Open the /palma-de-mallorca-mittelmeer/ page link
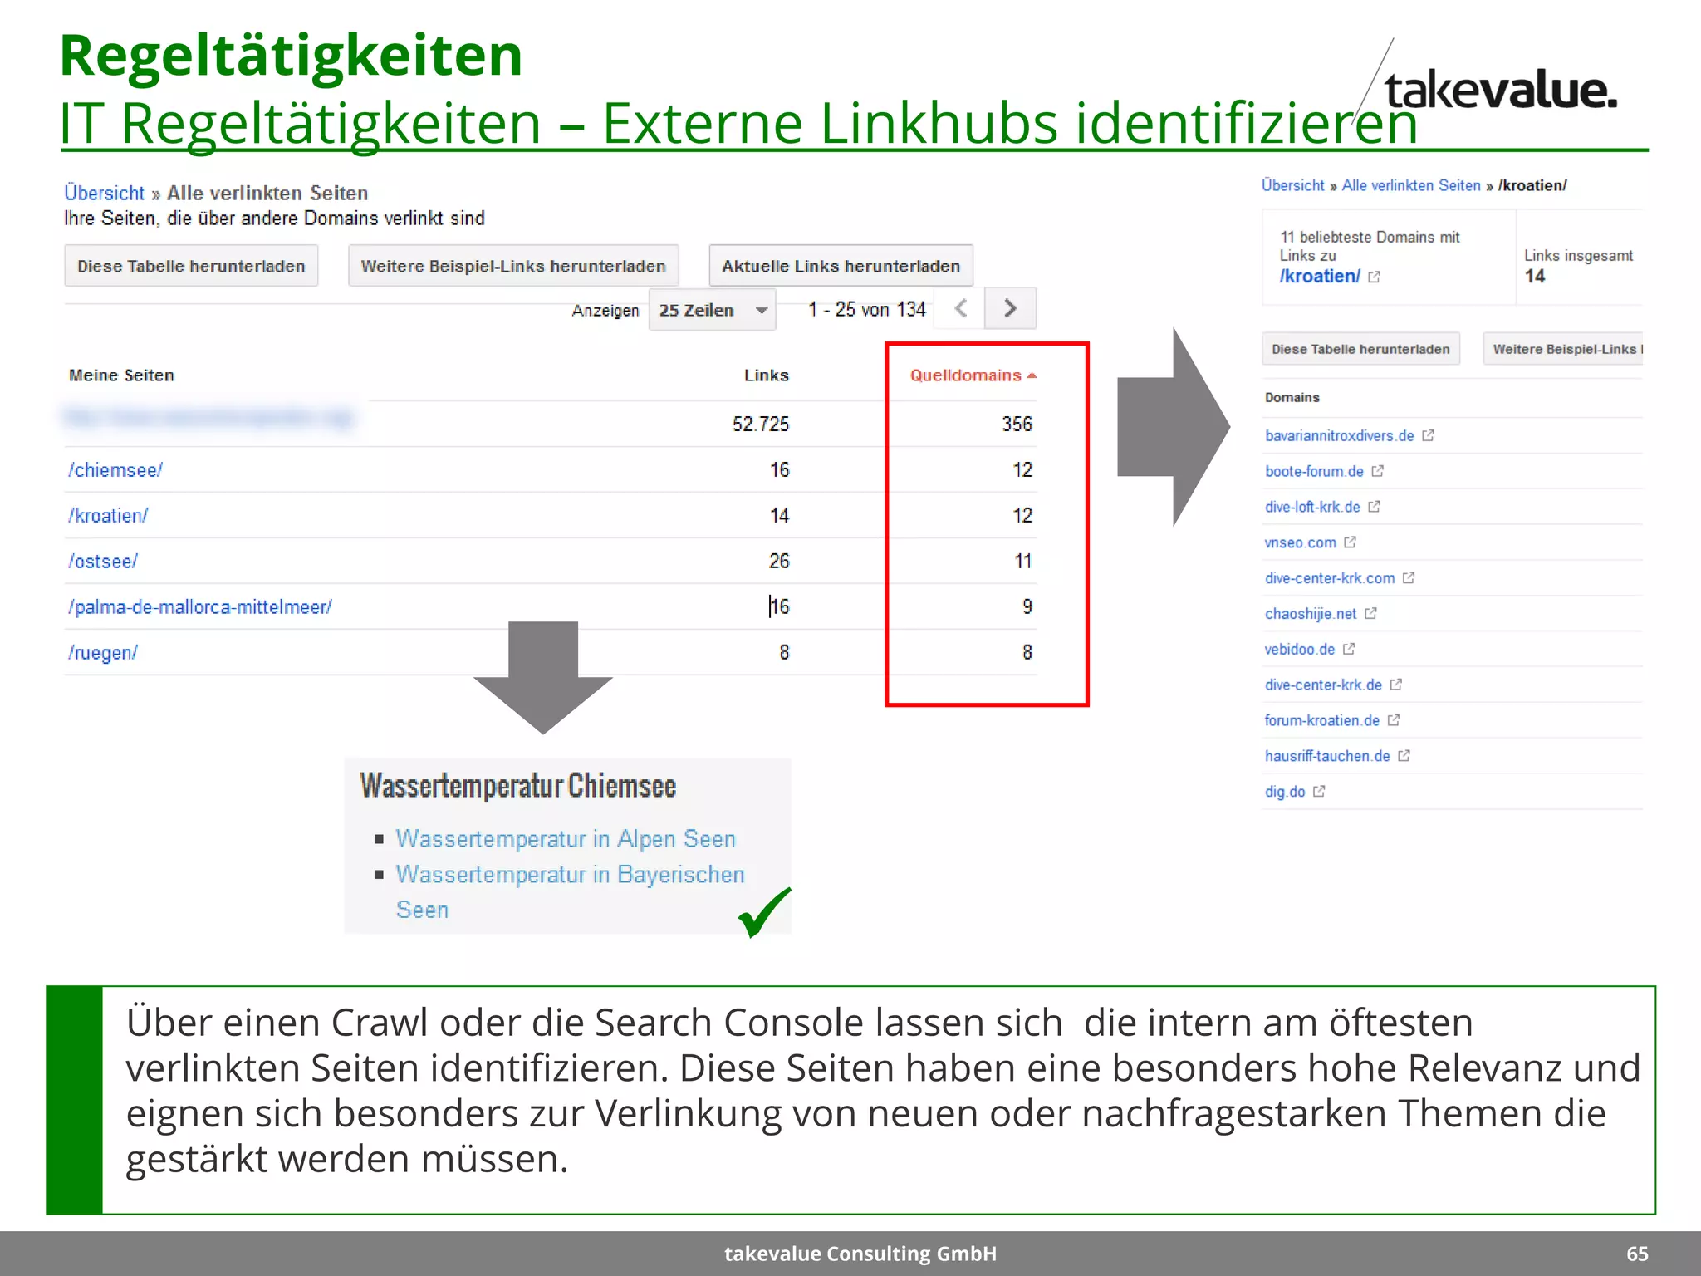Viewport: 1701px width, 1276px height. pyautogui.click(x=200, y=607)
